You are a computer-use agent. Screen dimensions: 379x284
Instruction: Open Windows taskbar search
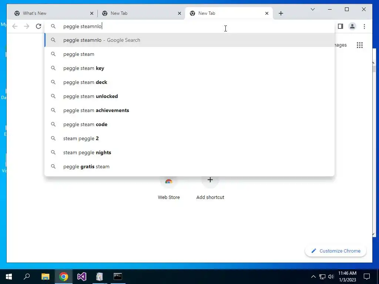[27, 277]
